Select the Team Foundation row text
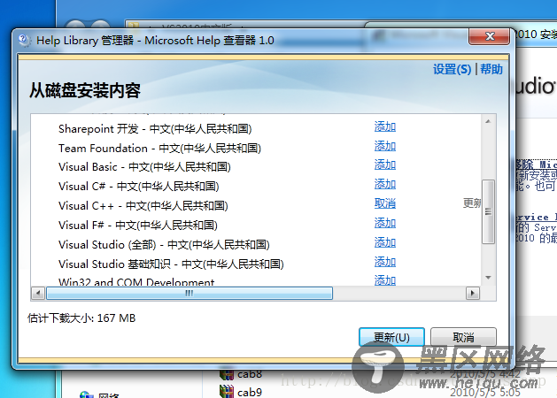This screenshot has width=557, height=398. (159, 149)
